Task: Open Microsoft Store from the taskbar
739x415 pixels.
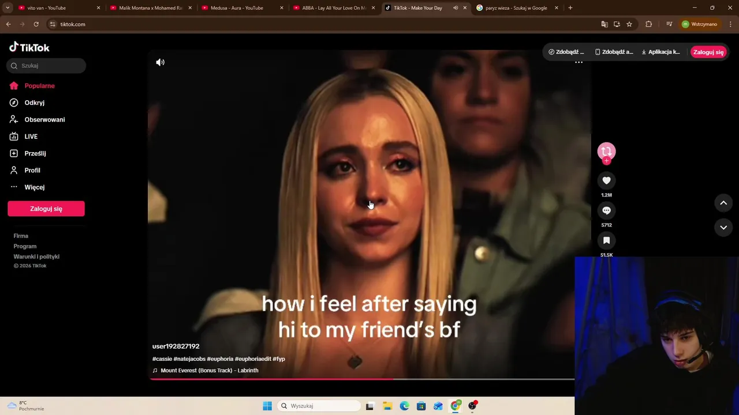Action: coord(421,406)
